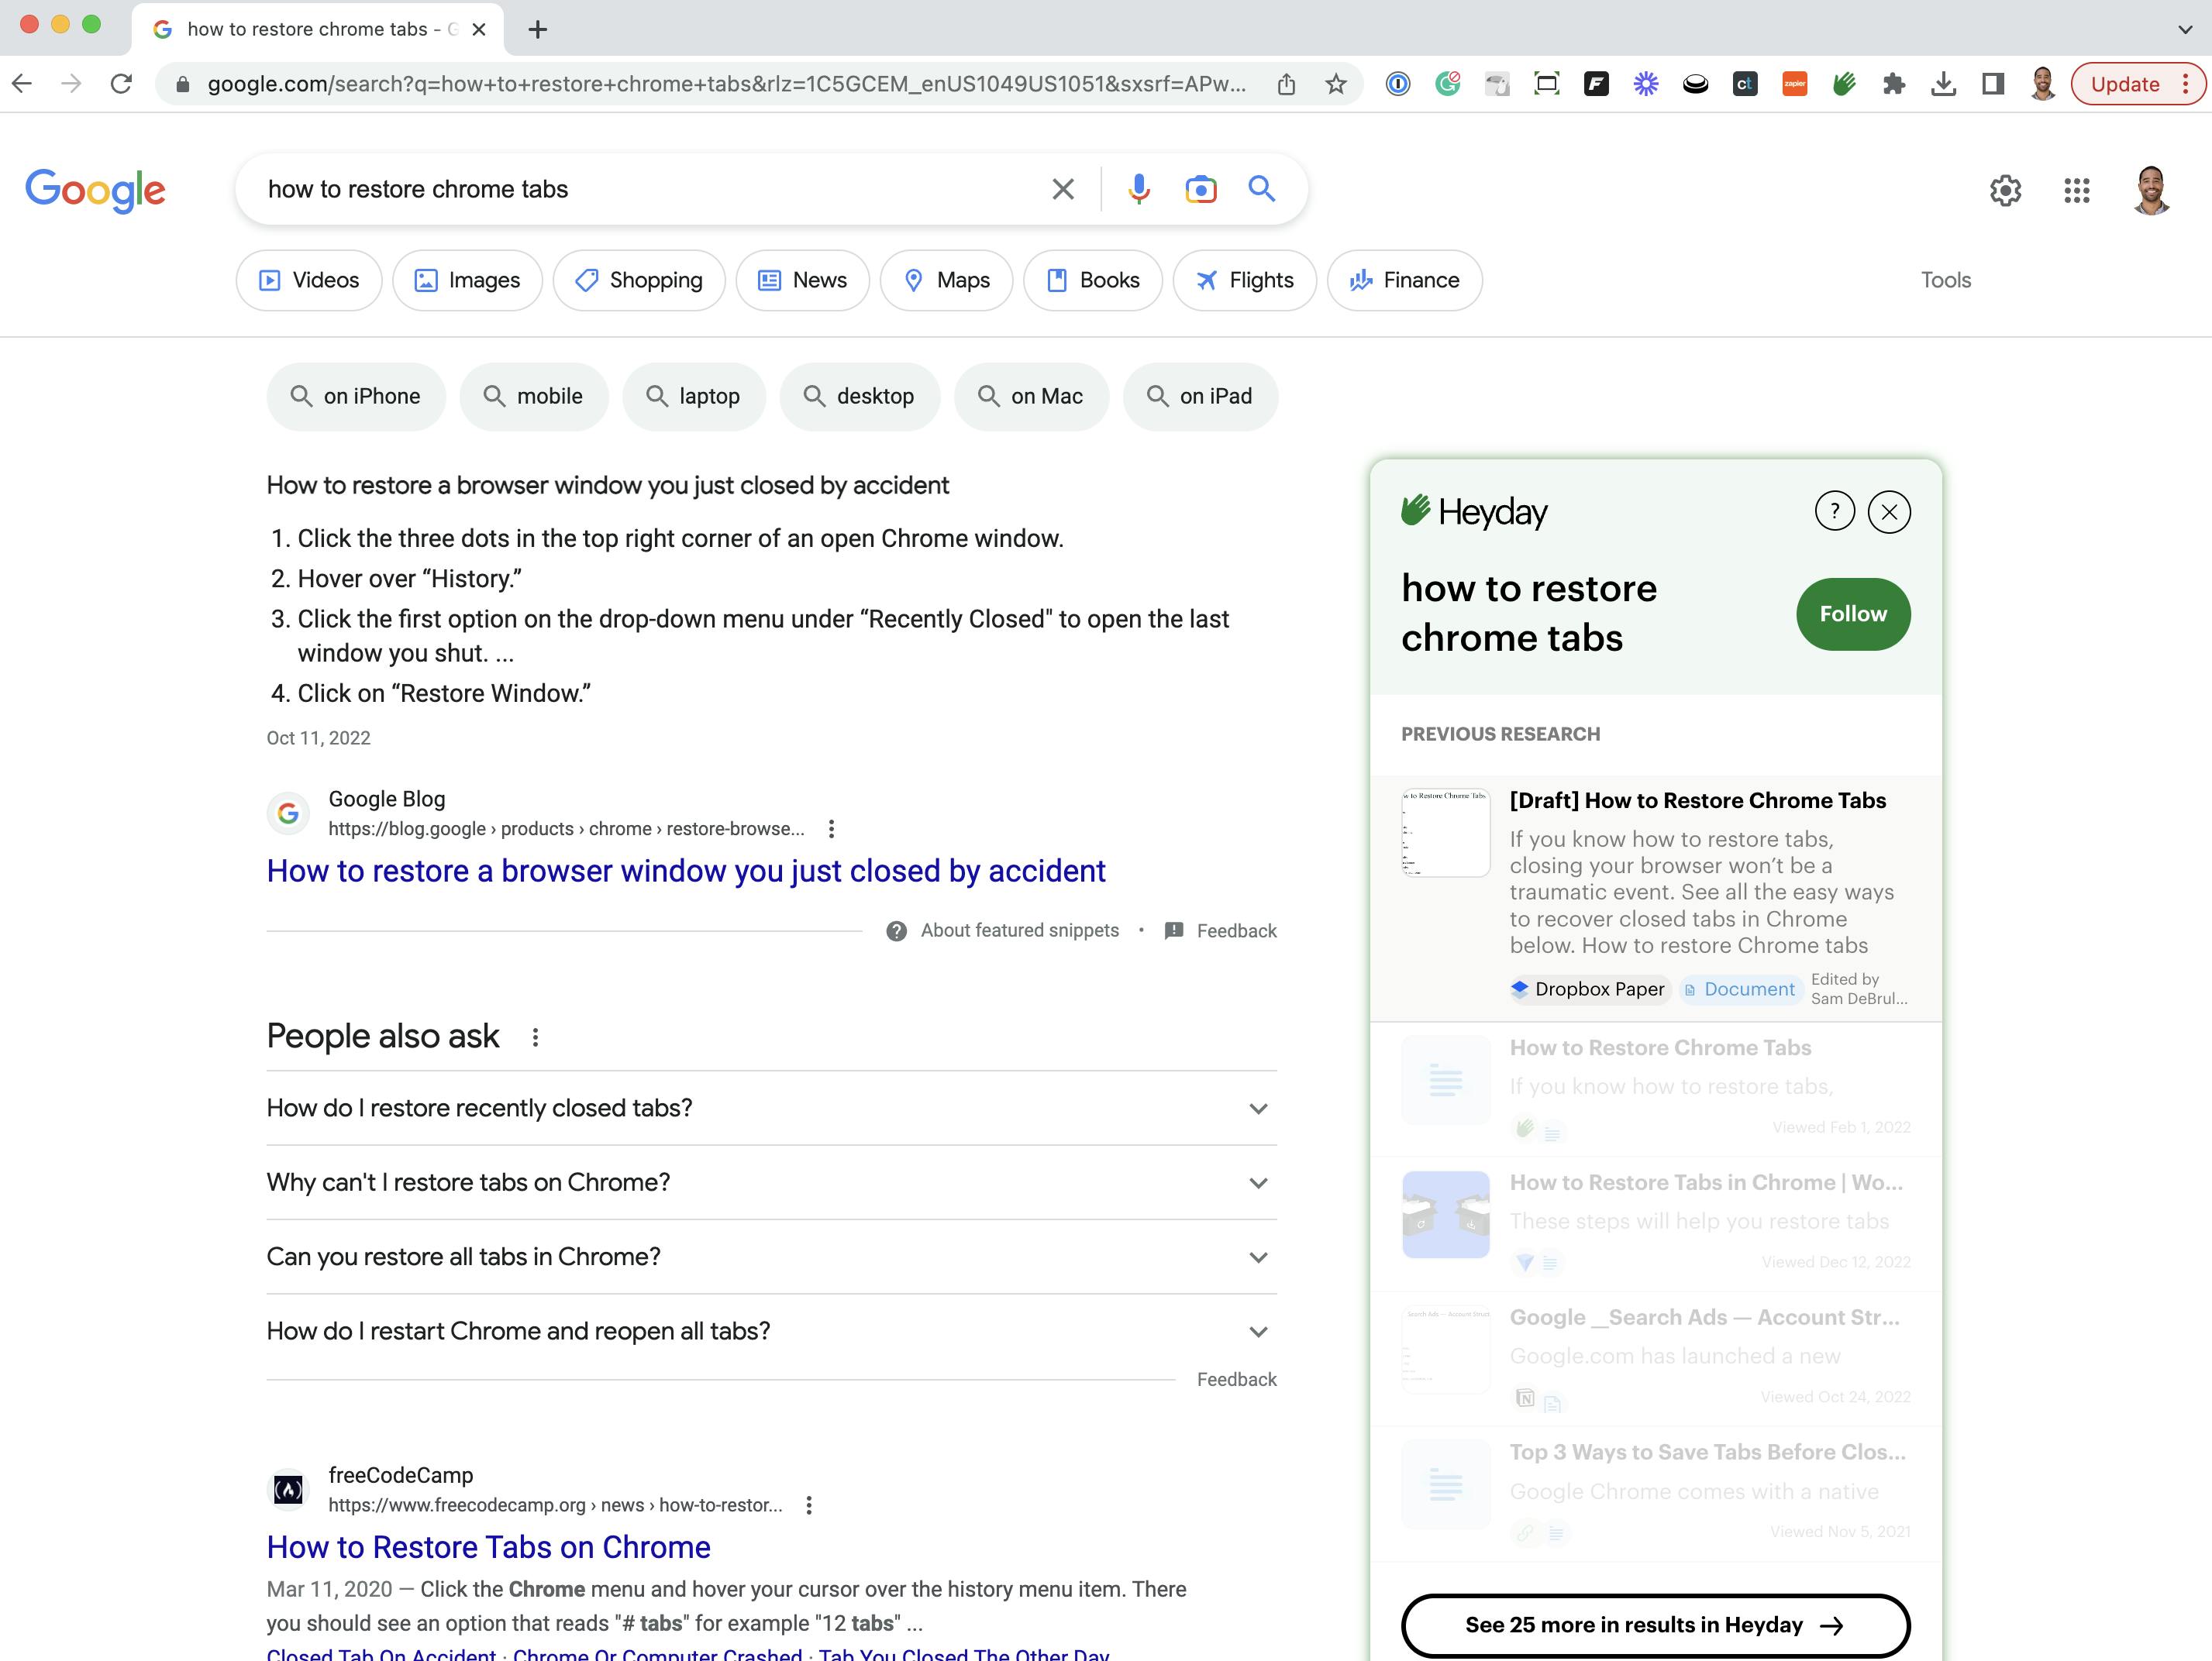Clear the search query with the X
Image resolution: width=2212 pixels, height=1661 pixels.
1063,189
